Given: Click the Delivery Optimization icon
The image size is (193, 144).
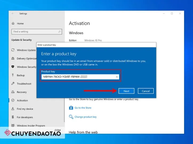Looking at the screenshot, I should coord(13,58).
